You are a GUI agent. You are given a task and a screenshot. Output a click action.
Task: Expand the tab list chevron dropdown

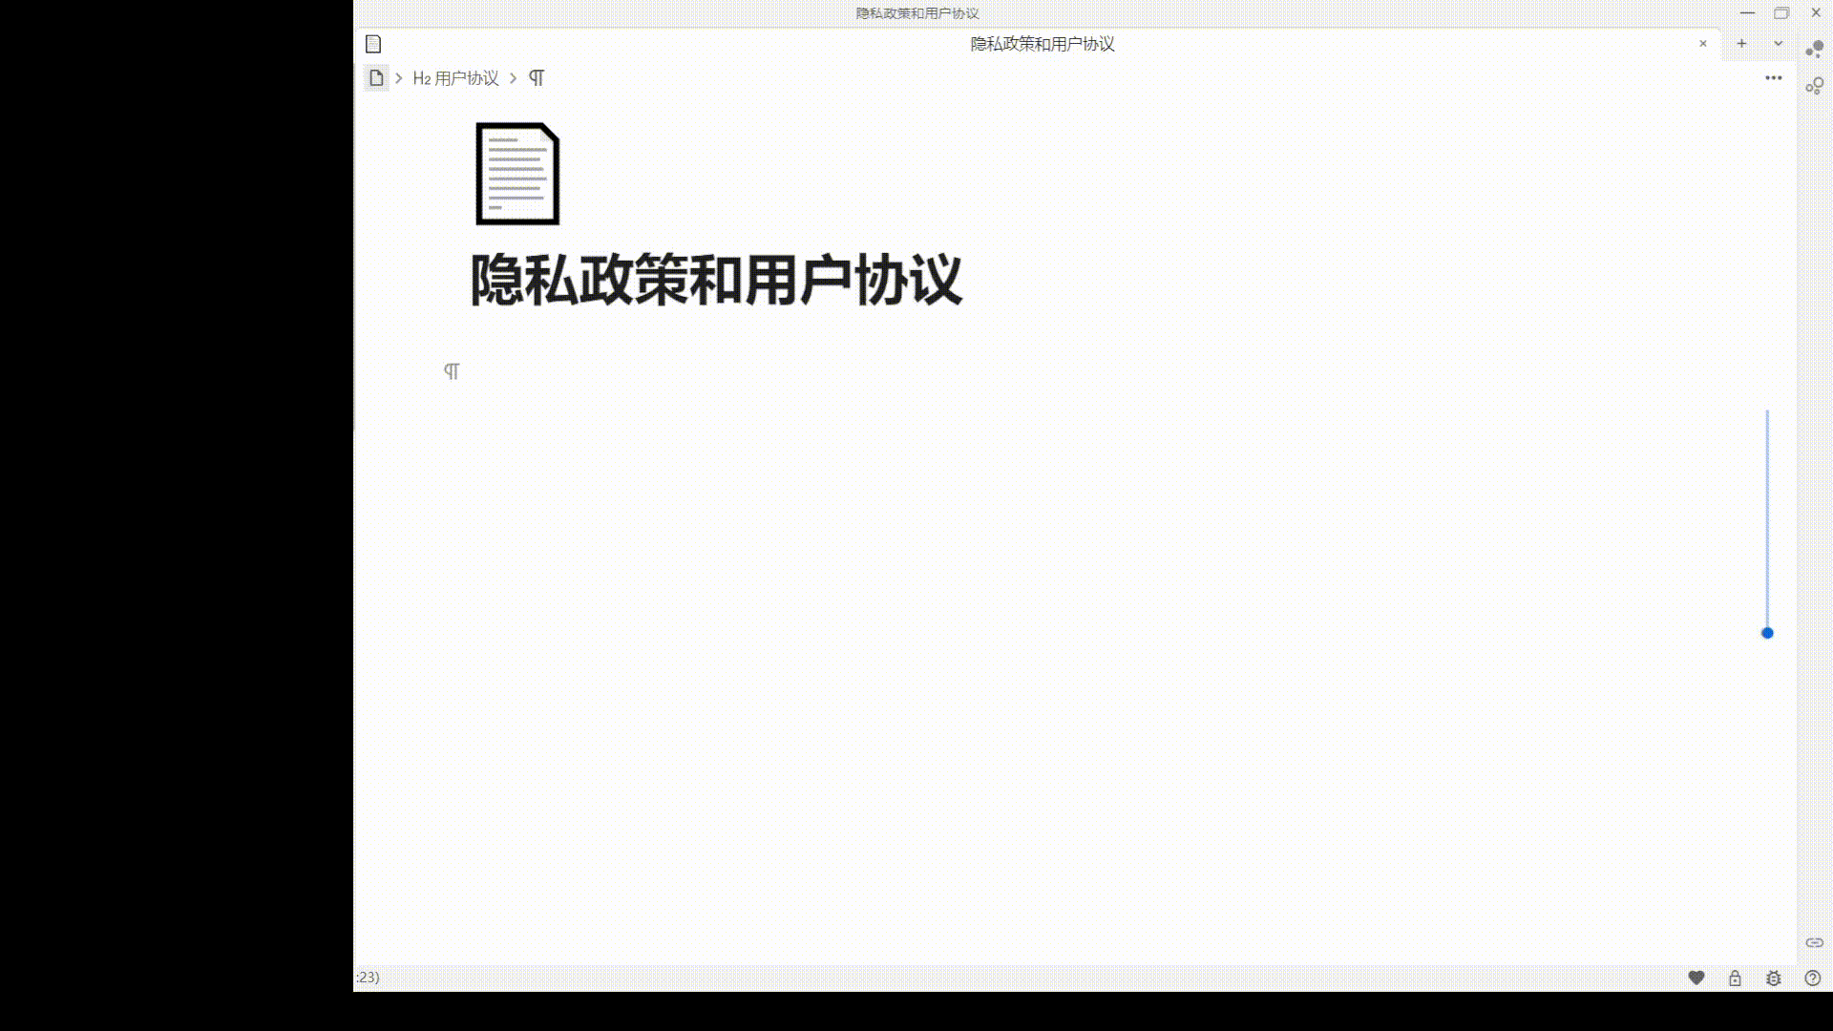point(1777,44)
